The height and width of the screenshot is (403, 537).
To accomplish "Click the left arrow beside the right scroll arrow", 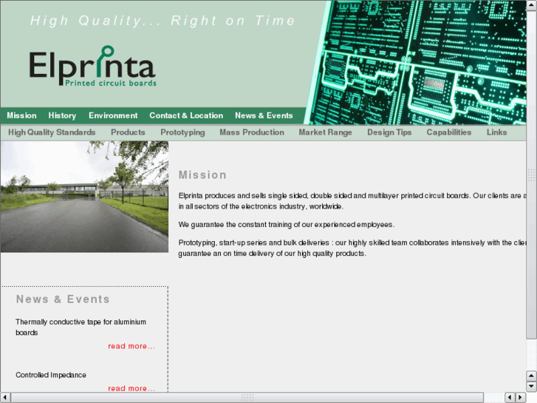I will click(x=510, y=398).
